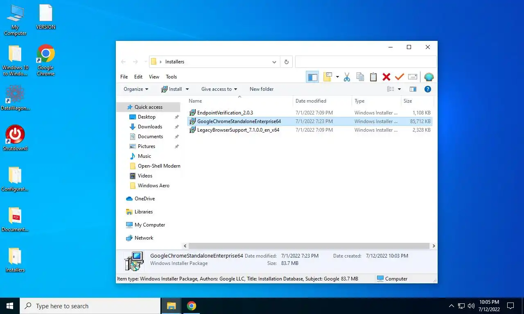Click the Installers address bar path

[175, 62]
